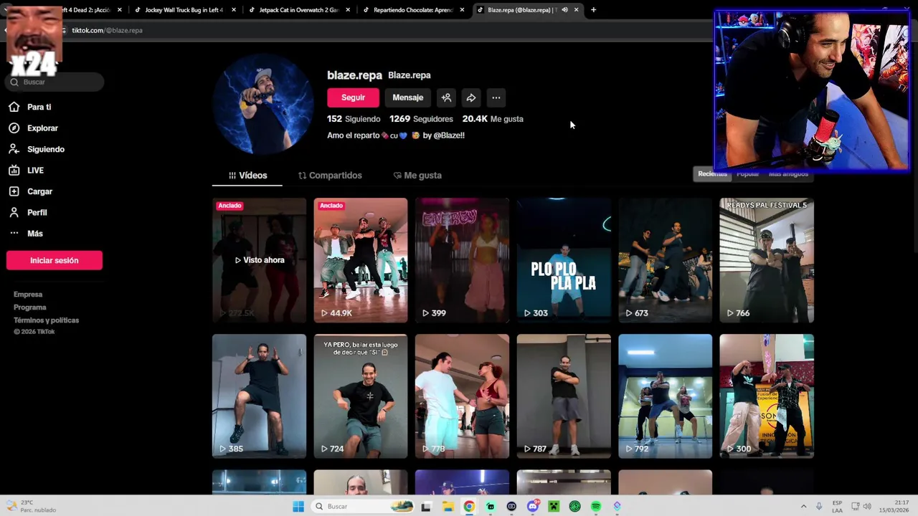The width and height of the screenshot is (918, 516).
Task: Open Minecraft from the taskbar
Action: coord(554,507)
